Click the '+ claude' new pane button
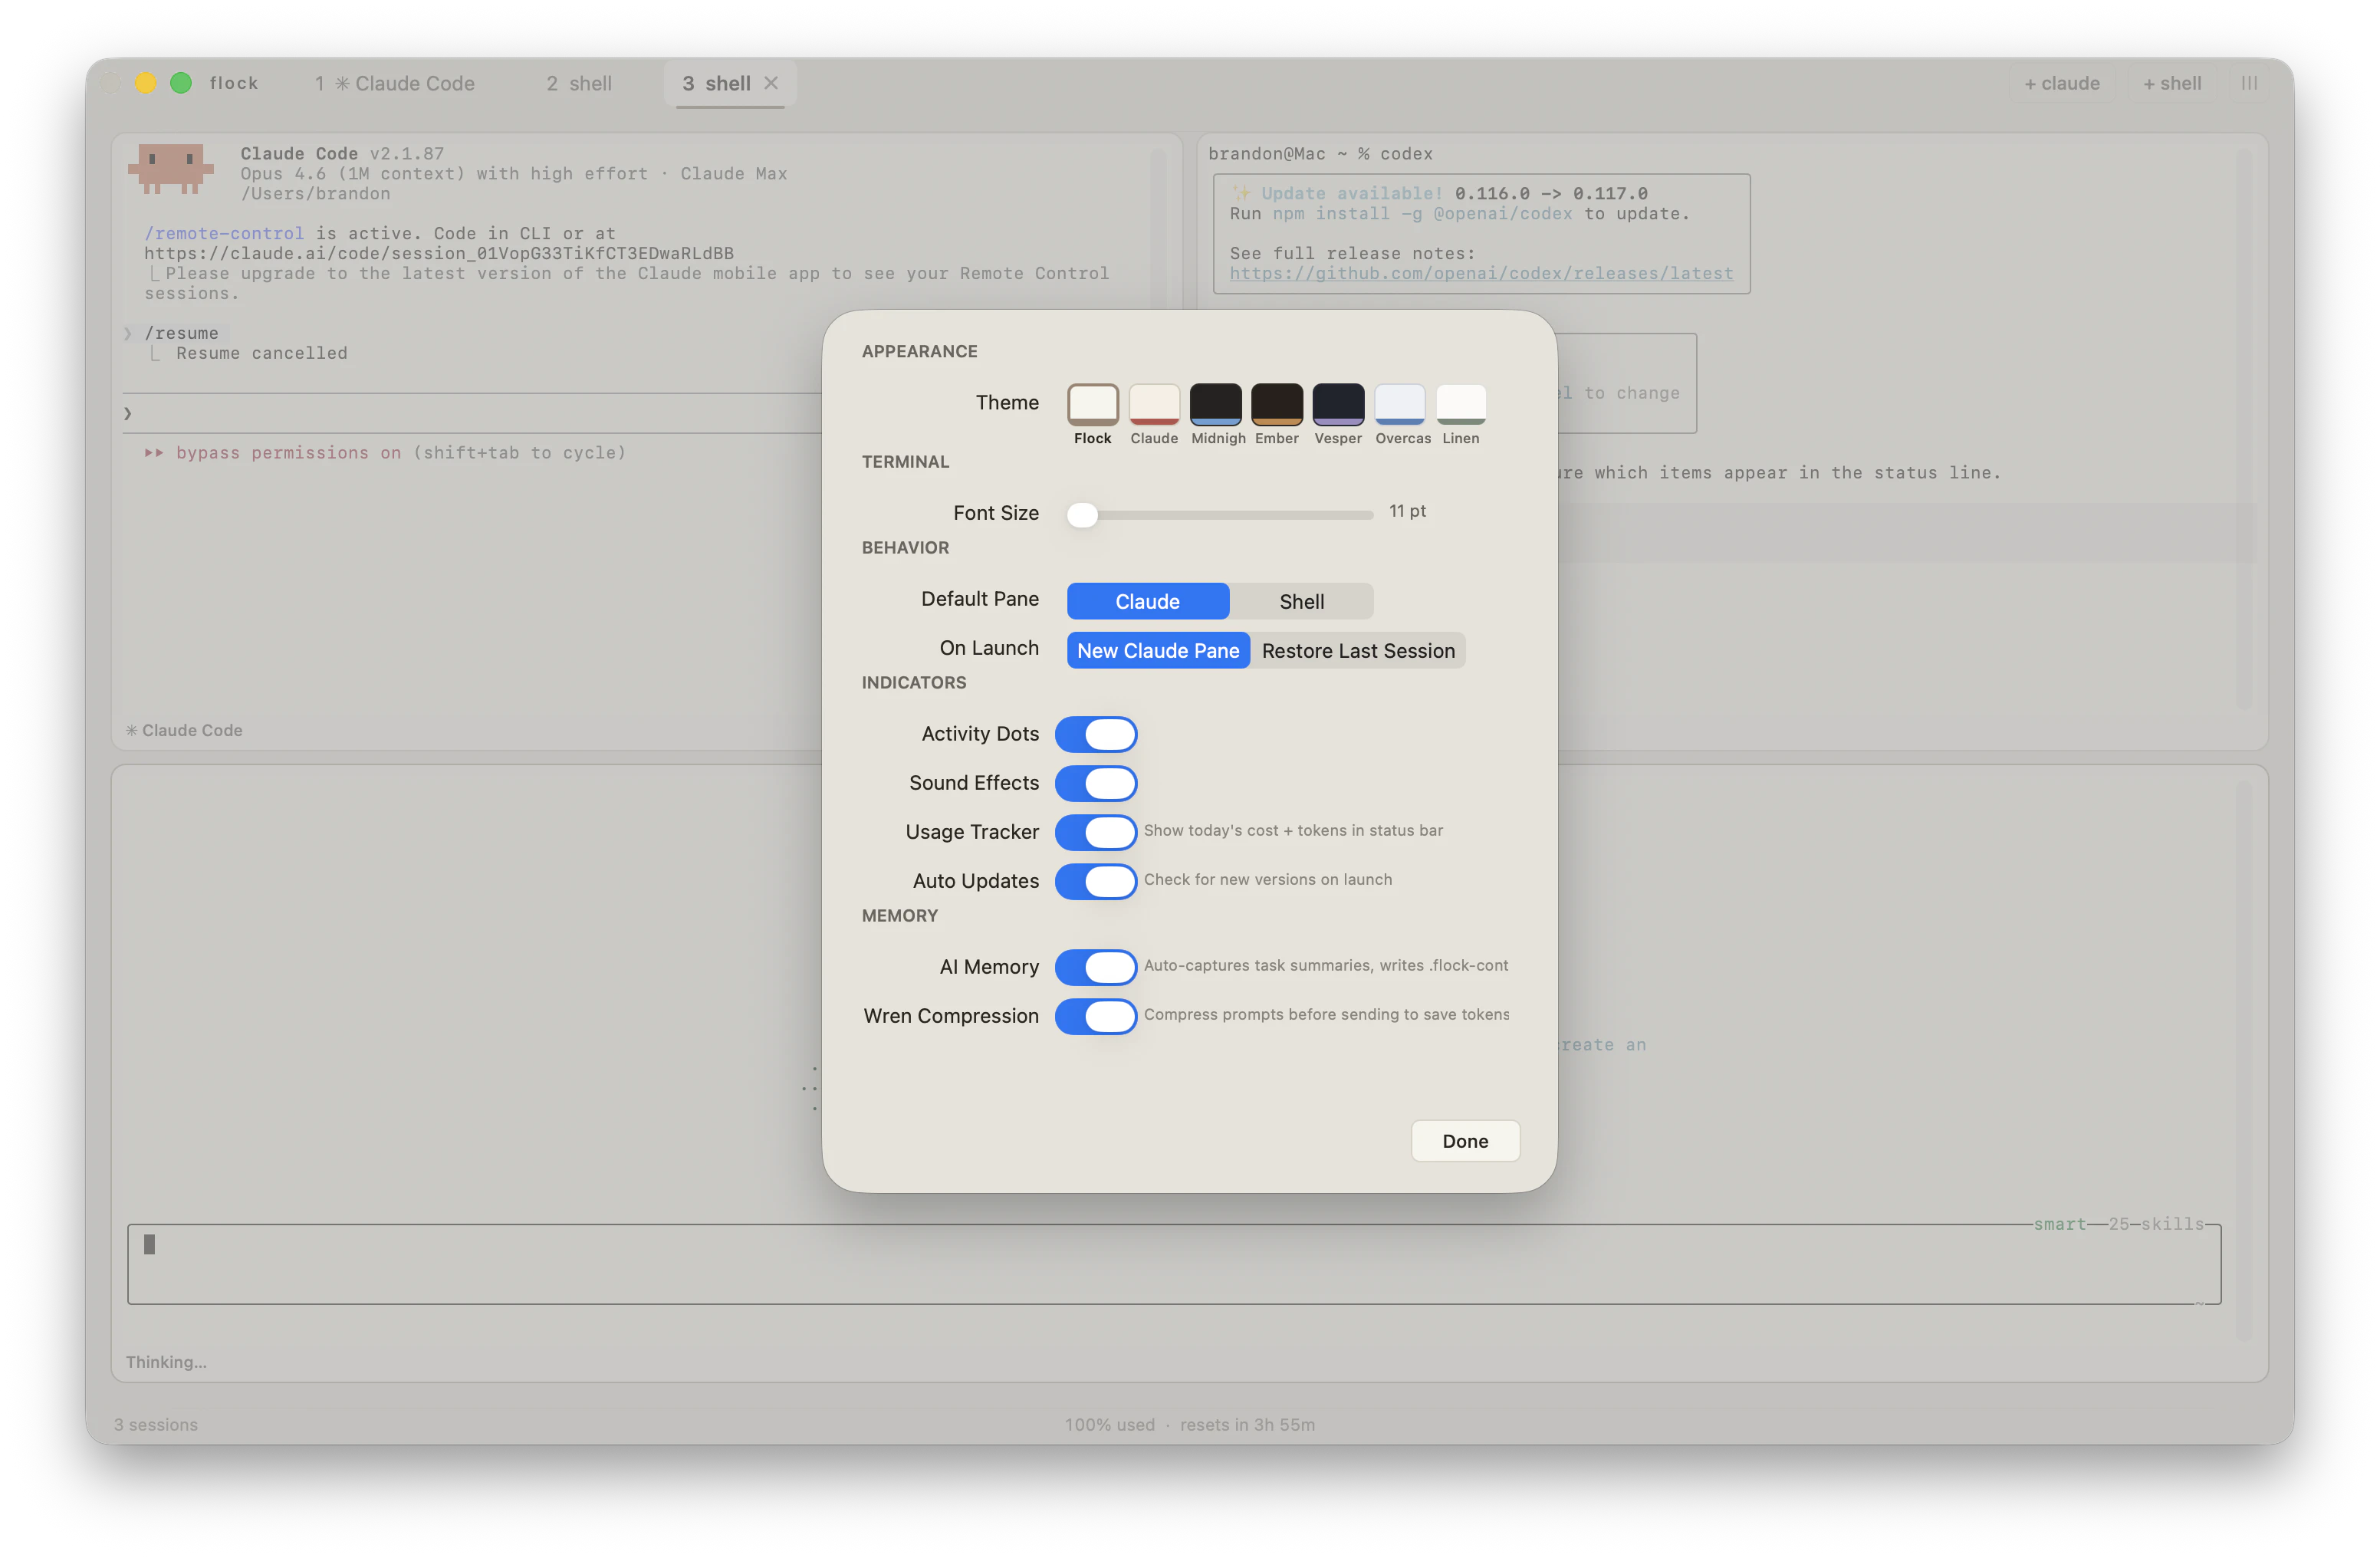 [x=2061, y=84]
